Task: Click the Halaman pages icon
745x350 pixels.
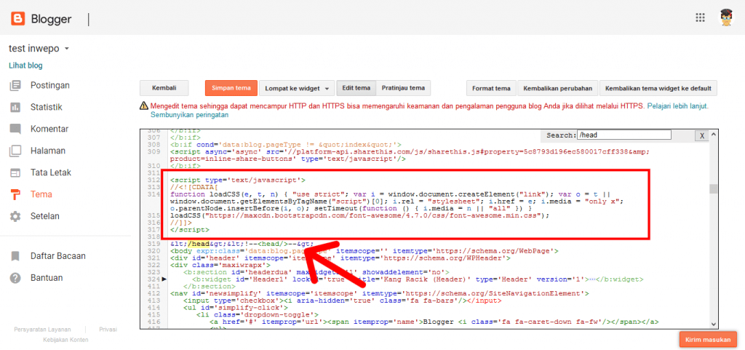Action: pyautogui.click(x=16, y=151)
